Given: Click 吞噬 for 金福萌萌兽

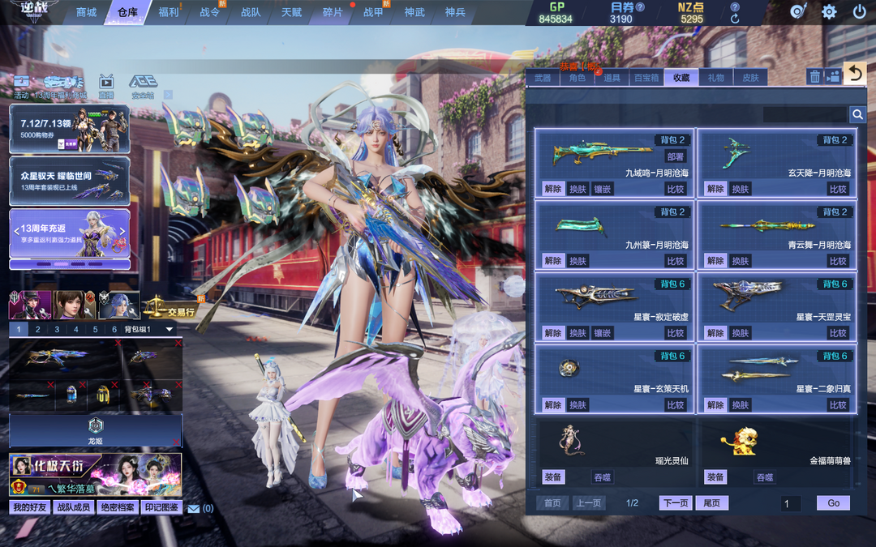Looking at the screenshot, I should pyautogui.click(x=765, y=477).
